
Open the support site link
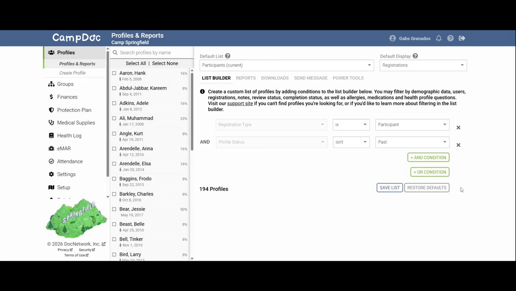[x=240, y=104]
